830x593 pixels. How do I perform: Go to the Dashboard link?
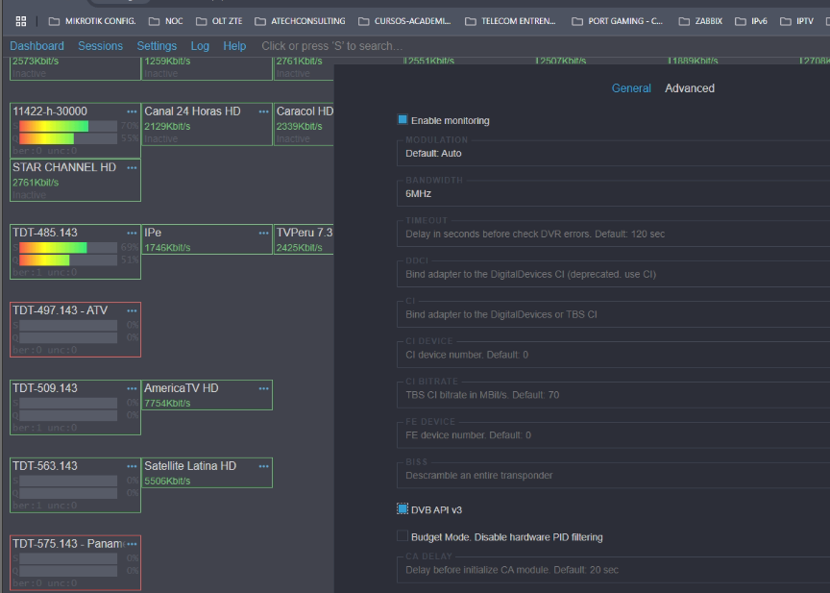[37, 46]
